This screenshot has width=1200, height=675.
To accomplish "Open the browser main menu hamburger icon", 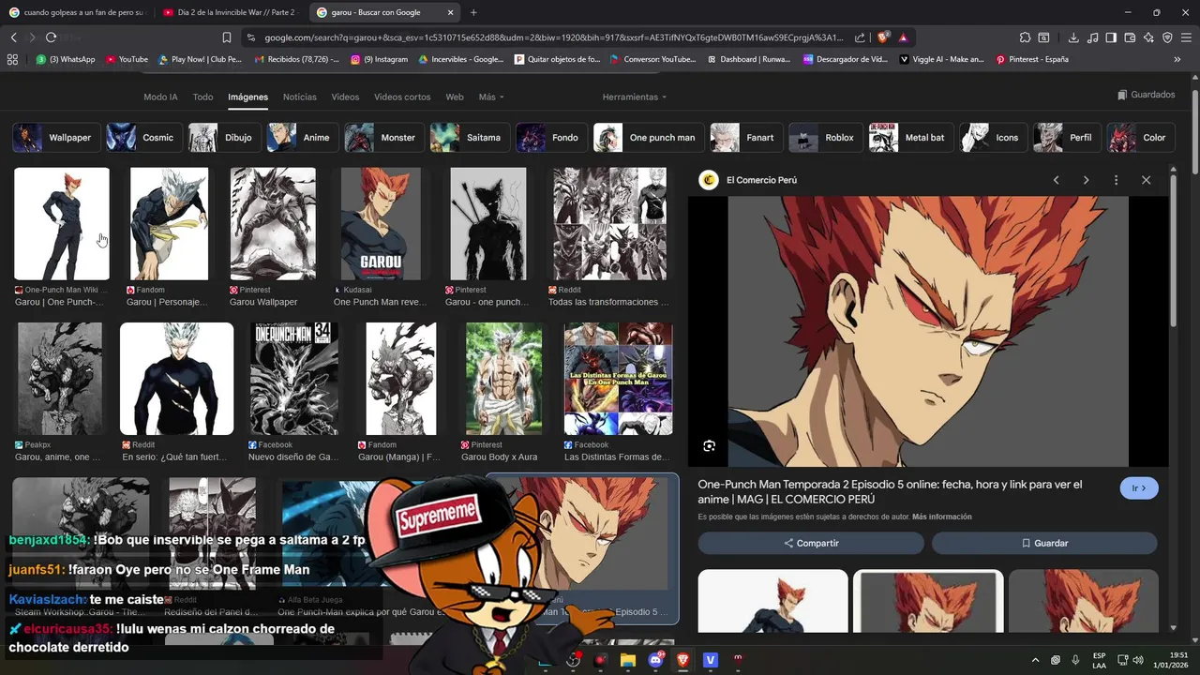I will (x=1186, y=37).
